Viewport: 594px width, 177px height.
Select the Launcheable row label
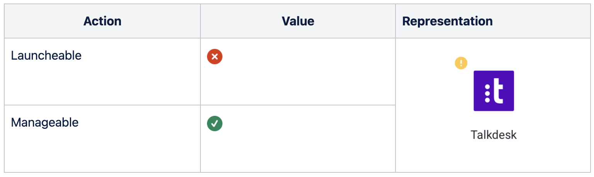coord(46,56)
